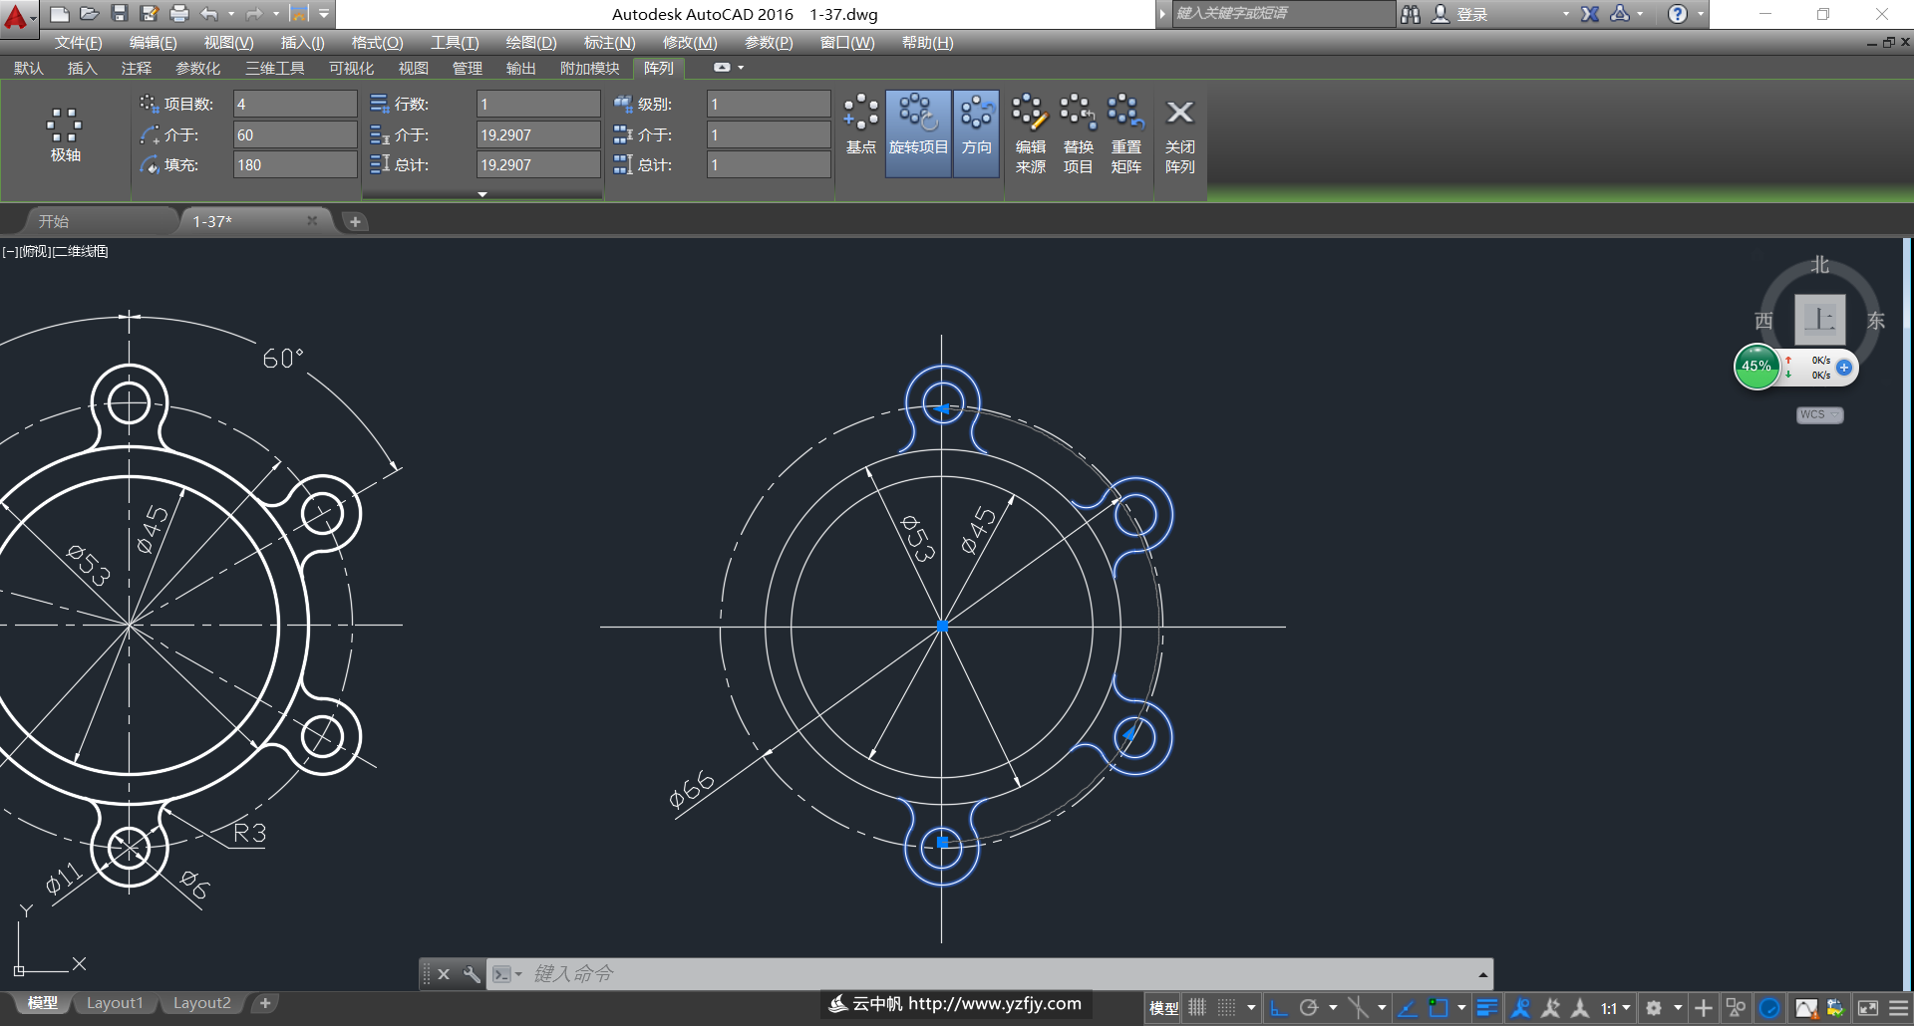The image size is (1914, 1026).
Task: Toggle lineweight display in status bar
Action: pyautogui.click(x=1487, y=1008)
